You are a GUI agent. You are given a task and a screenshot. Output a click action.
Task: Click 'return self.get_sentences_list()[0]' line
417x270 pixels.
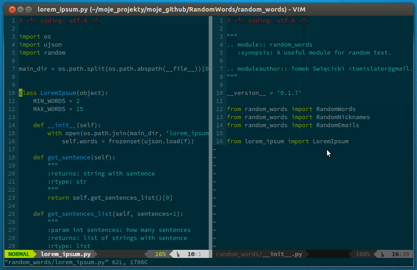[110, 198]
